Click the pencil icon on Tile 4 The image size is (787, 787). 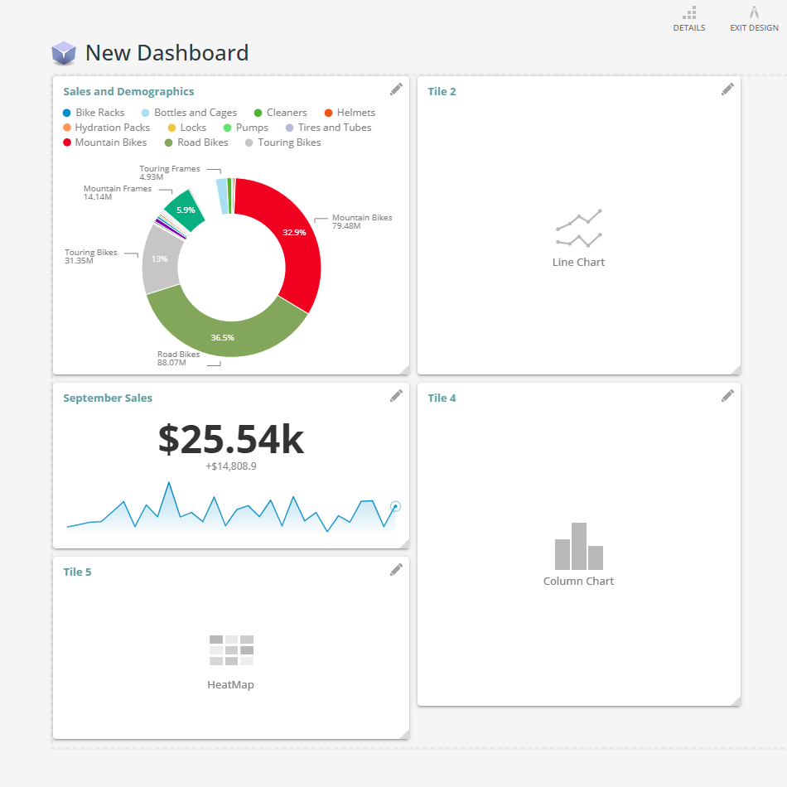click(727, 396)
